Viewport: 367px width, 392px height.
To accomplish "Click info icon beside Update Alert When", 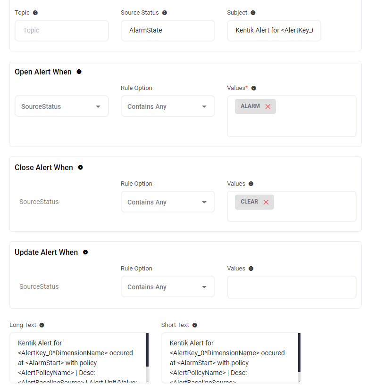I will point(85,253).
